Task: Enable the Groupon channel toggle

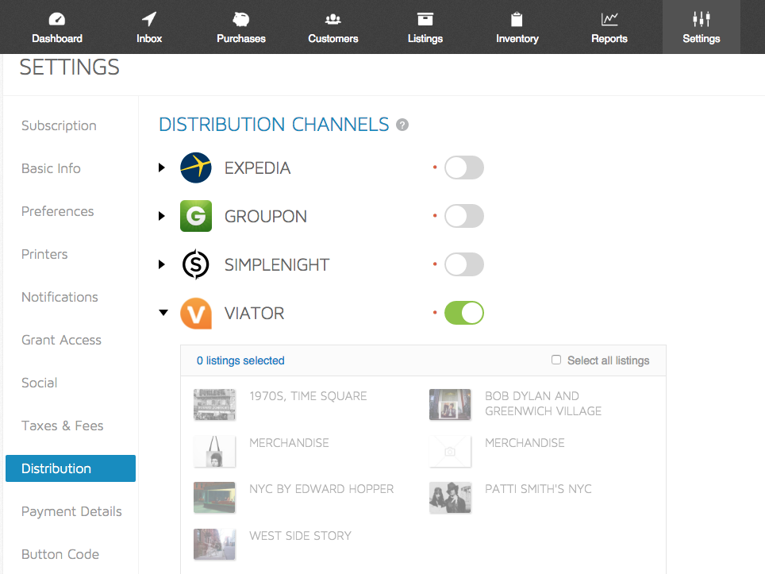Action: coord(464,216)
